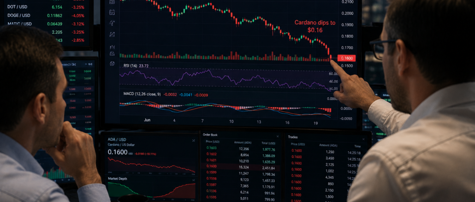Open the RSI (14) indicator label
475x202 pixels.
click(x=130, y=65)
